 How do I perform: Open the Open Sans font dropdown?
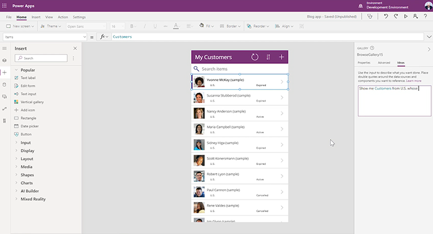[x=86, y=26]
